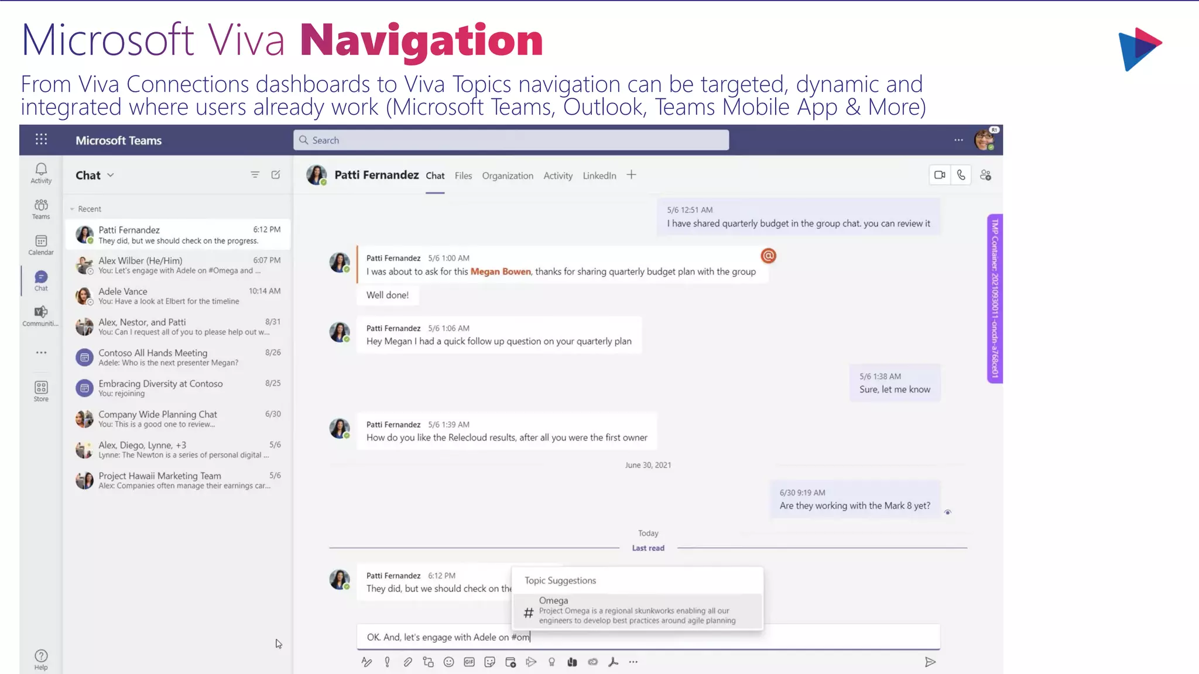This screenshot has width=1199, height=674.
Task: Open Teams in the left rail
Action: 41,209
